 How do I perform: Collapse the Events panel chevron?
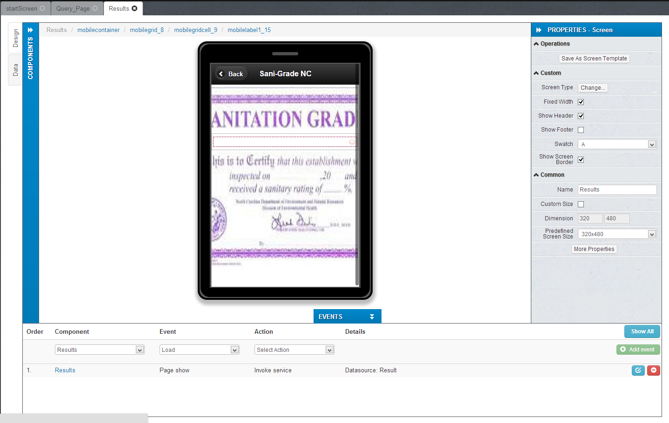click(x=372, y=317)
